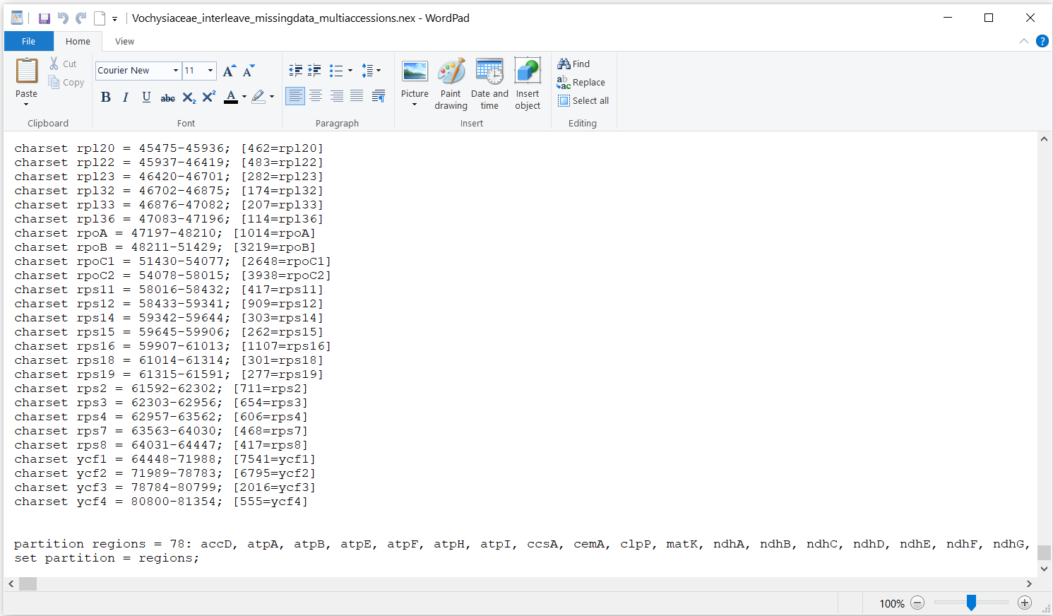The image size is (1053, 616).
Task: Click horizontal scrollbar right arrow
Action: click(1029, 584)
